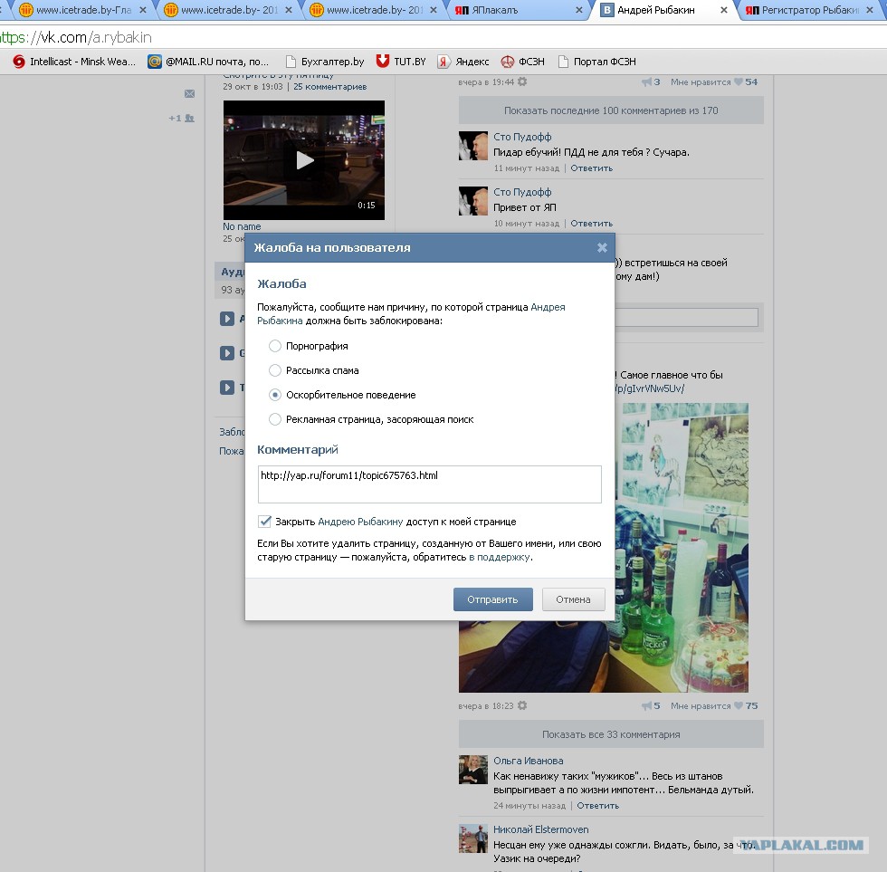
Task: Switch to first www.icetrade.by-Гла tab
Action: click(x=83, y=10)
